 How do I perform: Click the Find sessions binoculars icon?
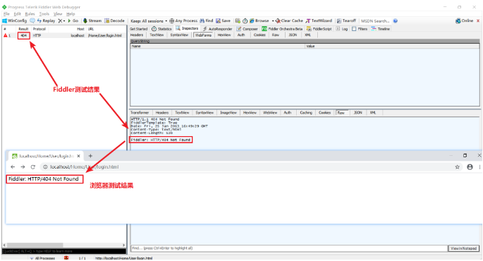click(202, 20)
